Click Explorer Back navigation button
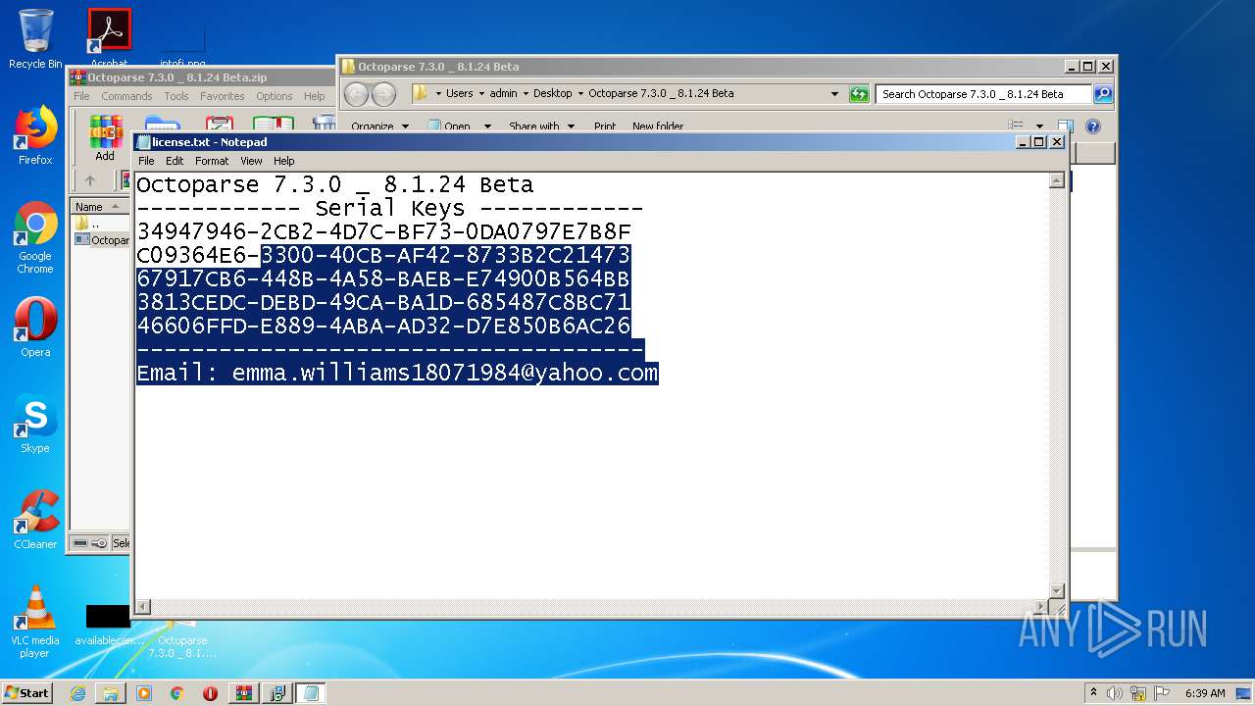The image size is (1255, 706). pos(357,94)
